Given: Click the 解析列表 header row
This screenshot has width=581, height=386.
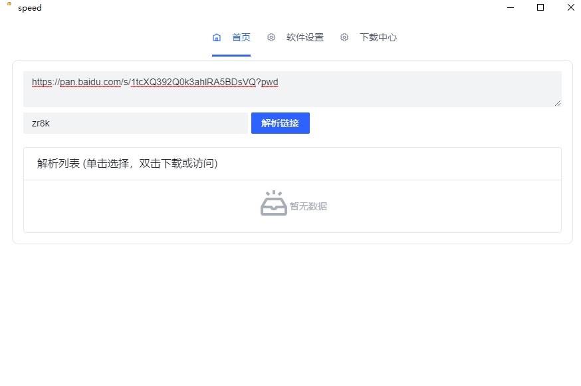Looking at the screenshot, I should [291, 163].
